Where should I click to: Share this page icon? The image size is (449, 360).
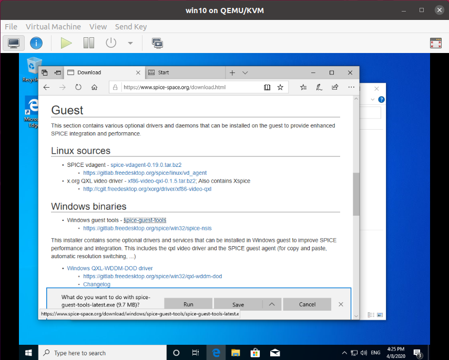[335, 87]
